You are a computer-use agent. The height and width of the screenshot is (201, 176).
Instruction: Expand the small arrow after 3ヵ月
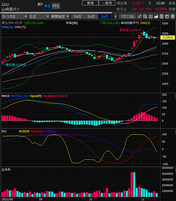click(x=116, y=17)
